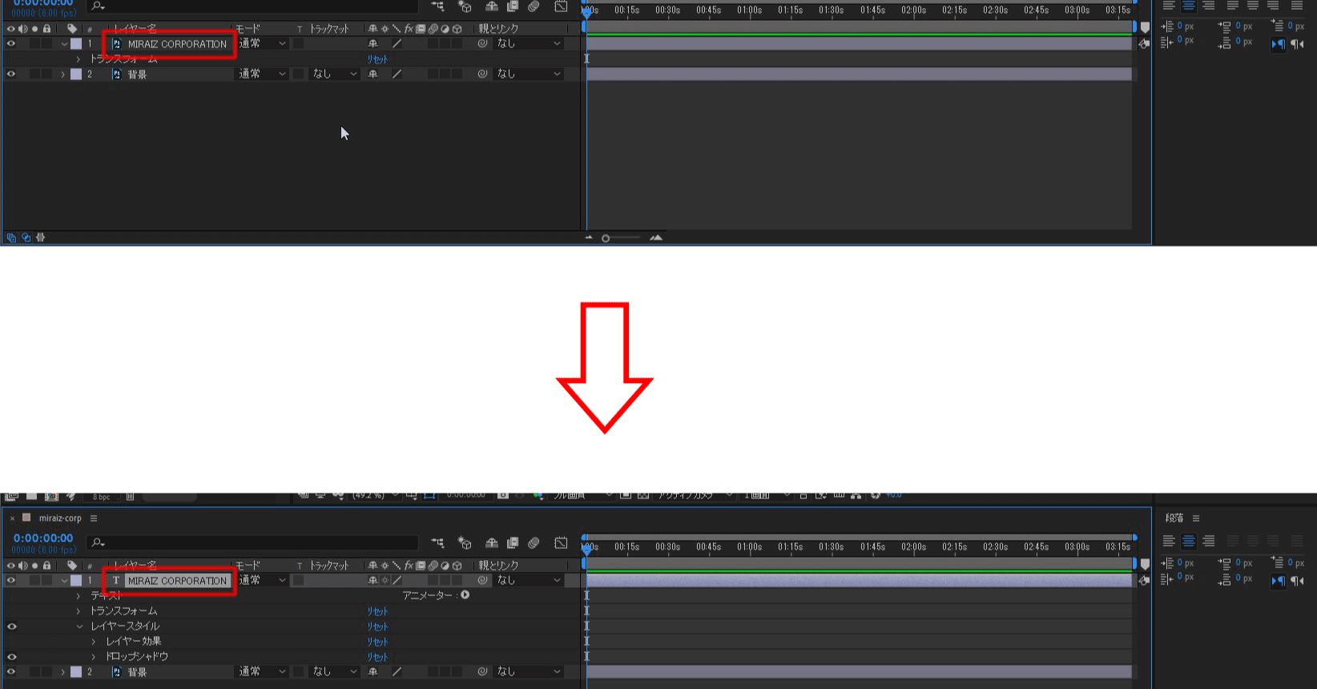Click the 8 bpc color depth button

pos(102,497)
